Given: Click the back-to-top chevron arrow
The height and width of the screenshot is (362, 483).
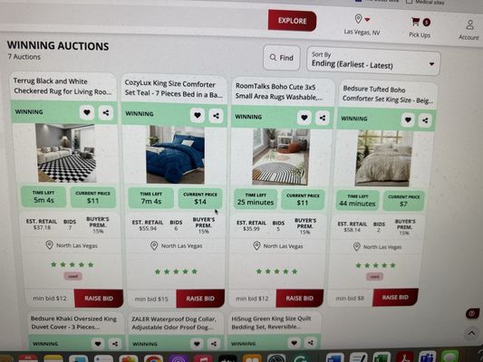Looking at the screenshot, I should point(471,333).
